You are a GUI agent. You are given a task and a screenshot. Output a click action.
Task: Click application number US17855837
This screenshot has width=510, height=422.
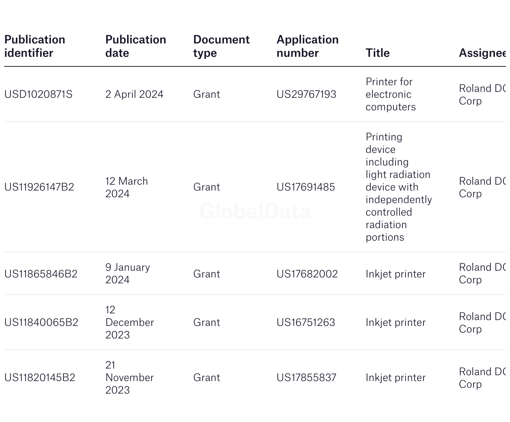click(306, 378)
